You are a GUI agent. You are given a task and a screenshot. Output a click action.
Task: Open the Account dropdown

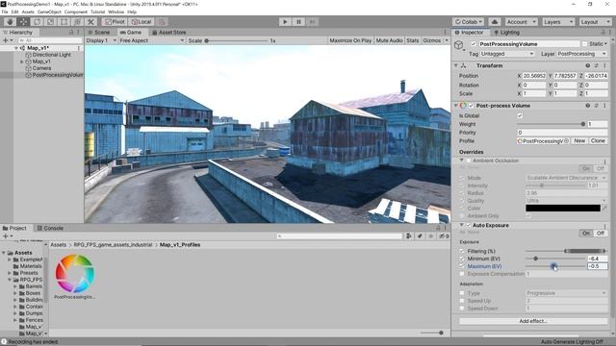pyautogui.click(x=520, y=22)
